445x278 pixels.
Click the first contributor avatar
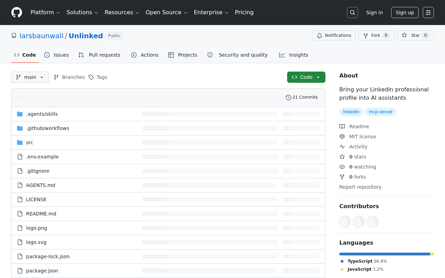pyautogui.click(x=345, y=222)
